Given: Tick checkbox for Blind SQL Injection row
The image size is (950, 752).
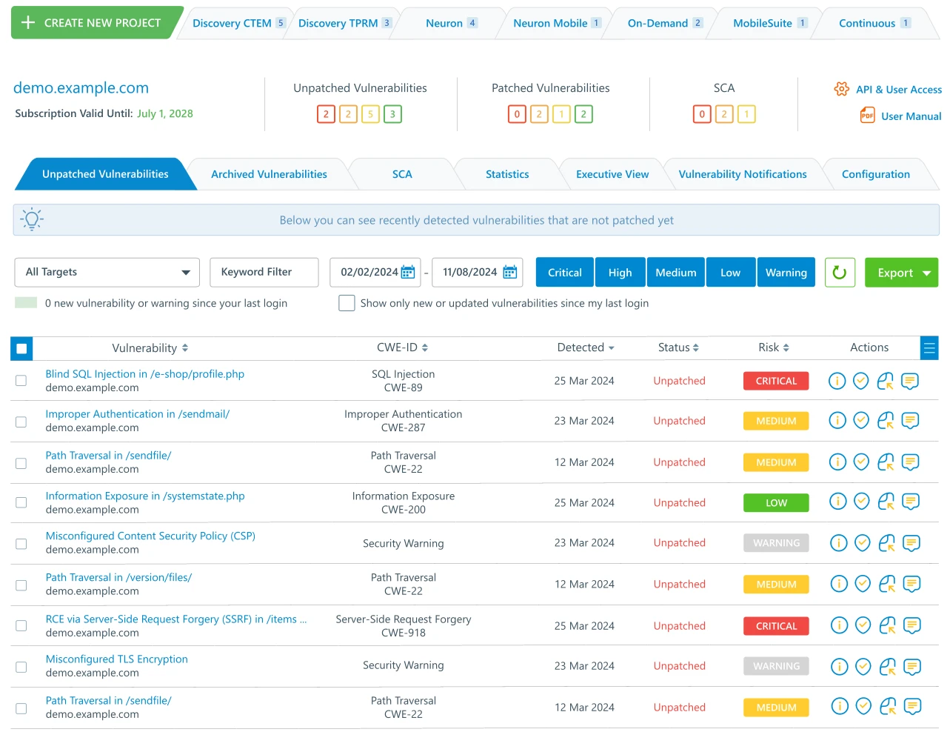Looking at the screenshot, I should 21,381.
